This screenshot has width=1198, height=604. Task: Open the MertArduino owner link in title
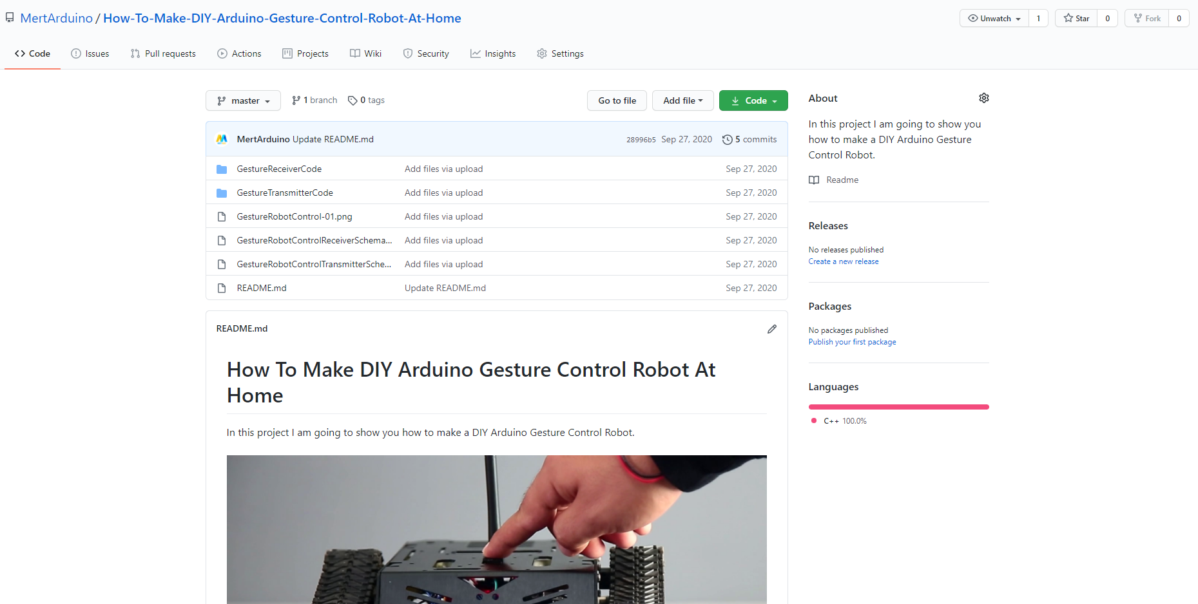point(57,18)
